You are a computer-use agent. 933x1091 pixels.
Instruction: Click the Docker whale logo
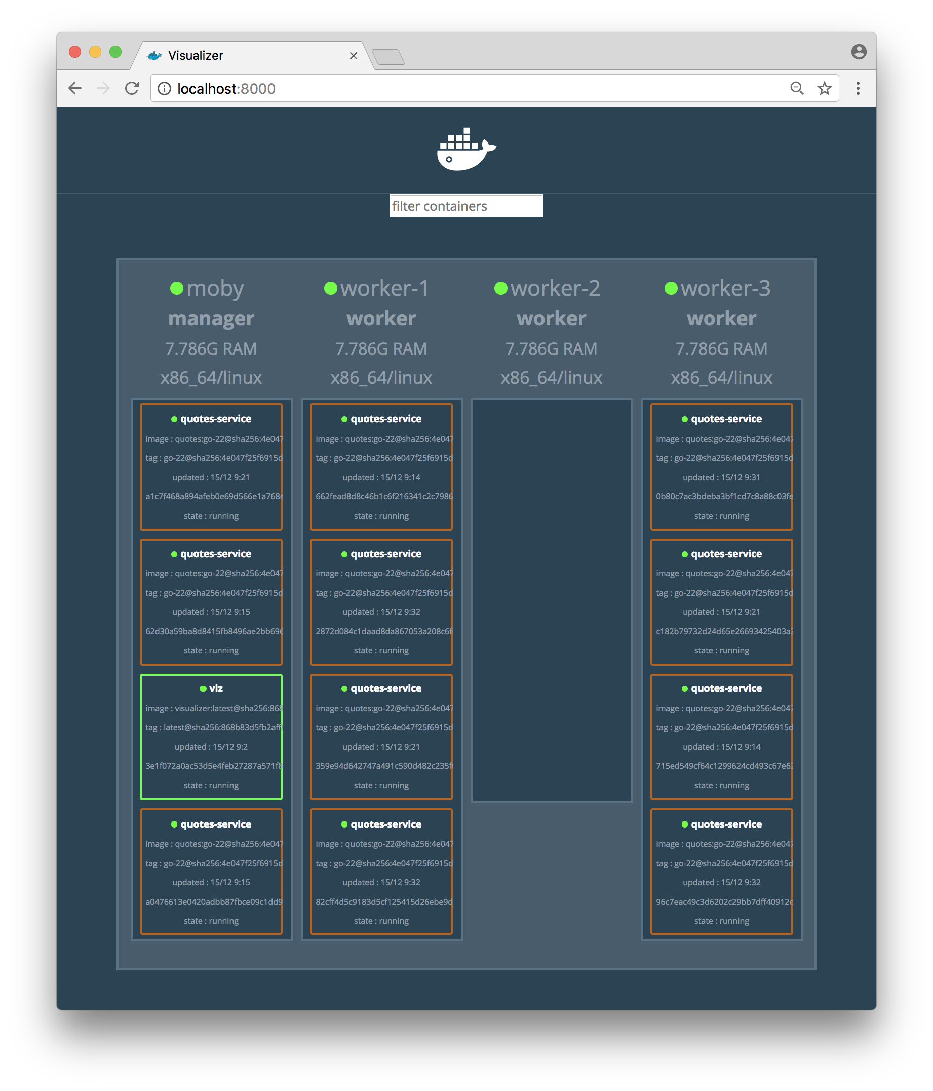tap(465, 149)
